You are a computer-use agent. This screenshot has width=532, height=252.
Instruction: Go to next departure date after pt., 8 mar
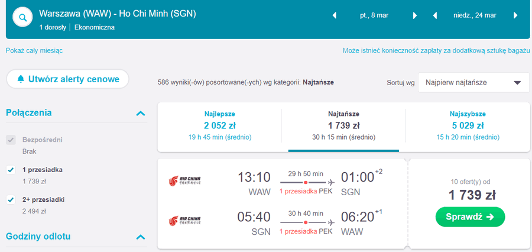[414, 15]
